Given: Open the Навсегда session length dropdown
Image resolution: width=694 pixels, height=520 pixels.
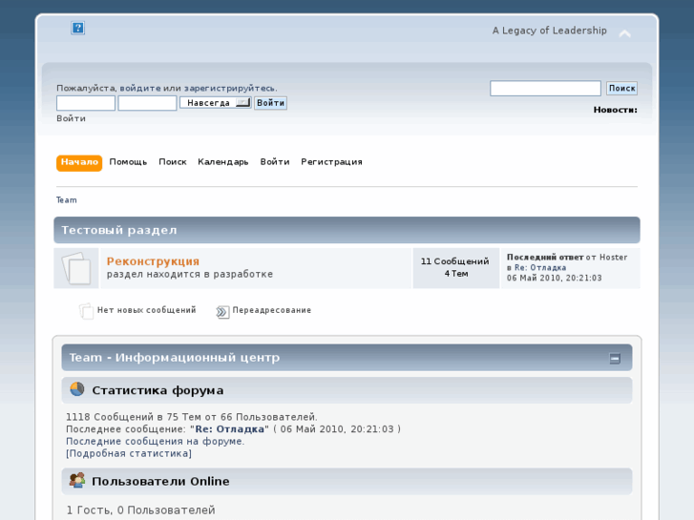Looking at the screenshot, I should point(216,103).
